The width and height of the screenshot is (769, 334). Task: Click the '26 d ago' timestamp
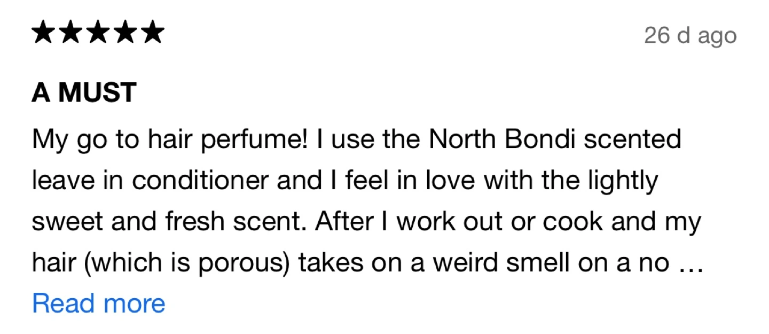point(690,36)
